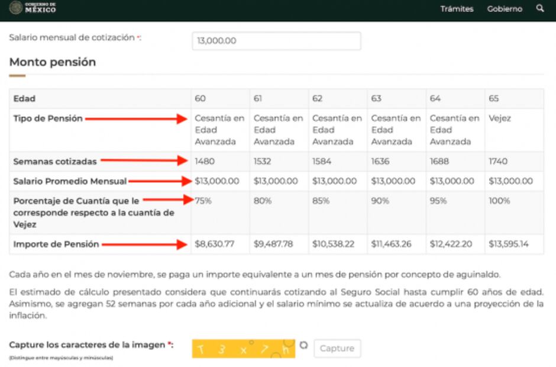Viewport: 556px width, 367px height.
Task: Click the red arrow beside Tipo de Pensión
Action: coord(136,119)
